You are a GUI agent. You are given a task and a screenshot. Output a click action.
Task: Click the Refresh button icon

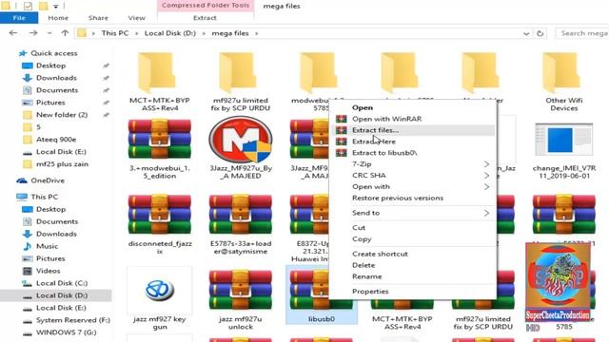point(540,34)
